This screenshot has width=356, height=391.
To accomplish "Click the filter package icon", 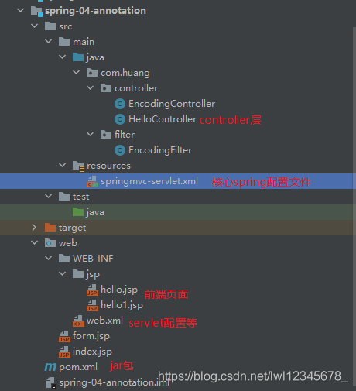I will pyautogui.click(x=106, y=135).
